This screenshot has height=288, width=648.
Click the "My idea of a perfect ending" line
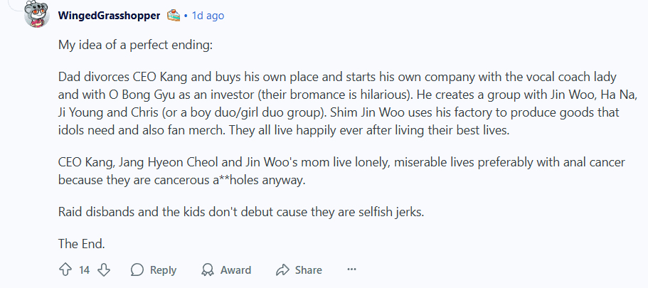point(135,44)
